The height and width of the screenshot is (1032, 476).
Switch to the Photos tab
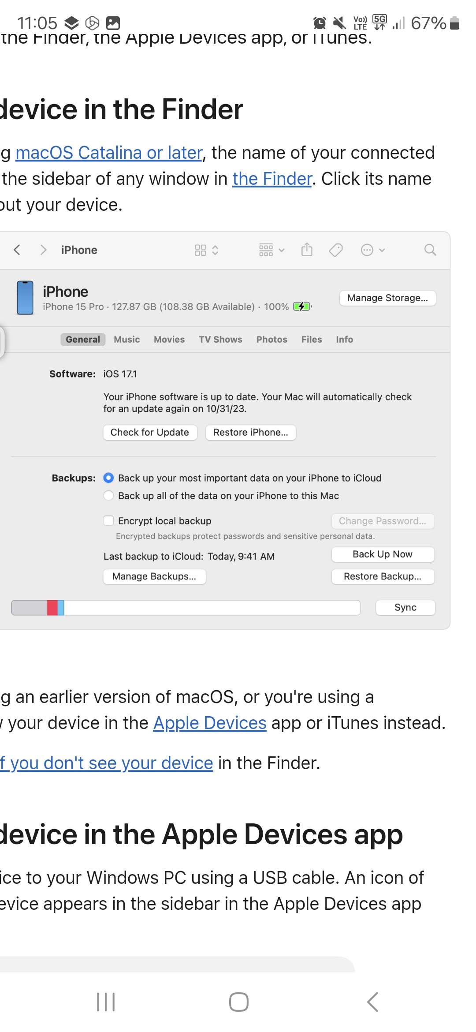[x=272, y=340]
